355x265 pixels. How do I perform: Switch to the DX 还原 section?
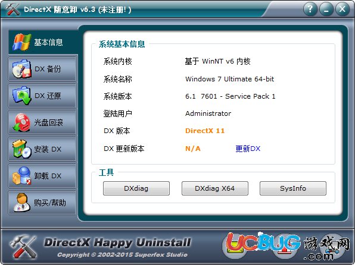tap(42, 96)
